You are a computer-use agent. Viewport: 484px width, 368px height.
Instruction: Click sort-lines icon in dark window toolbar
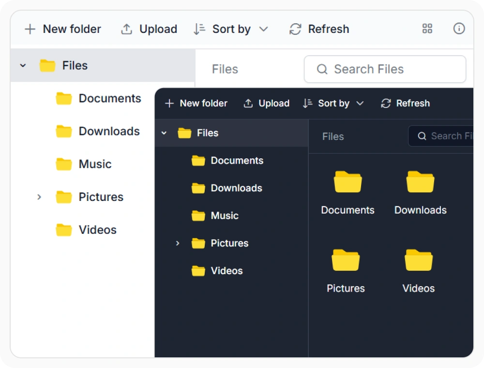click(308, 103)
